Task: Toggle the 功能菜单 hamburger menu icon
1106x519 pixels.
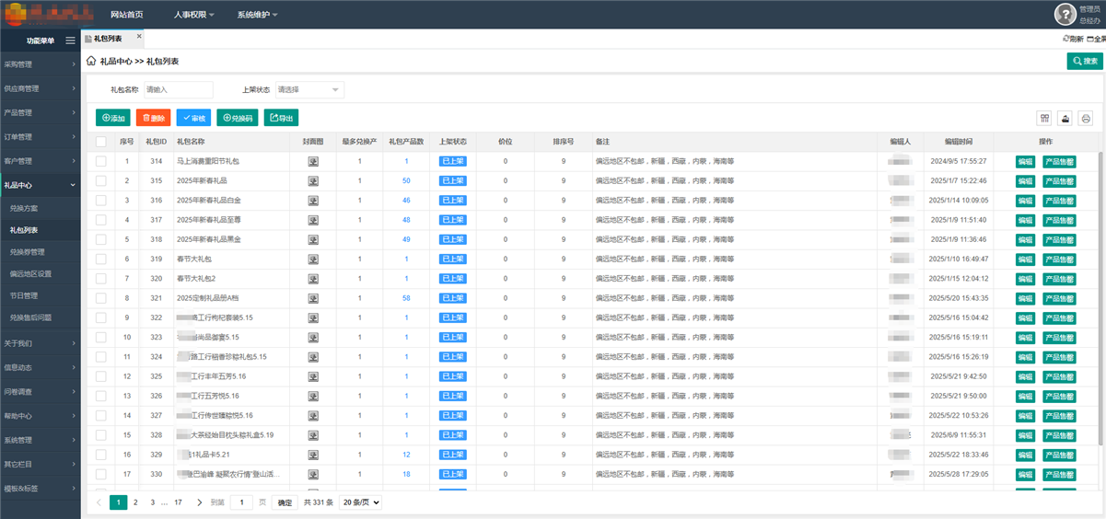Action: (70, 40)
